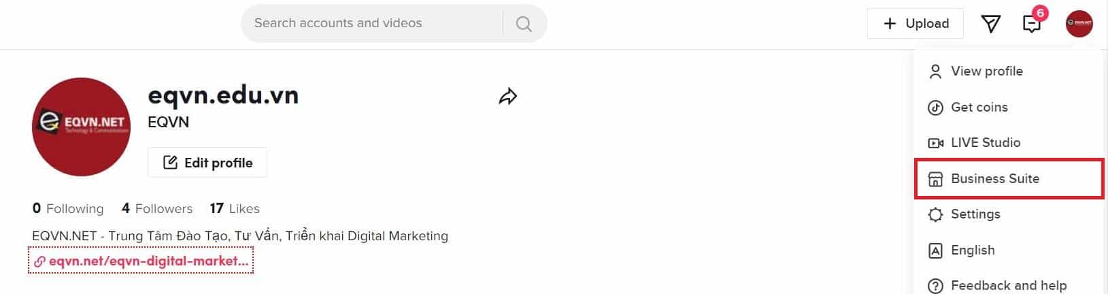
Task: Open the eqvn.net digital marketing link
Action: (x=141, y=261)
